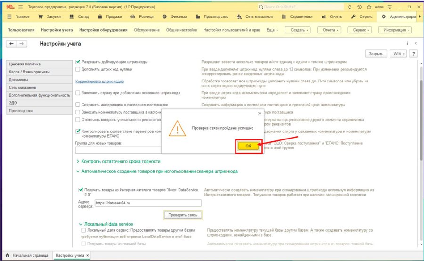Enable Локальный дата сервис checkbox
This screenshot has height=261, width=424.
[x=83, y=230]
